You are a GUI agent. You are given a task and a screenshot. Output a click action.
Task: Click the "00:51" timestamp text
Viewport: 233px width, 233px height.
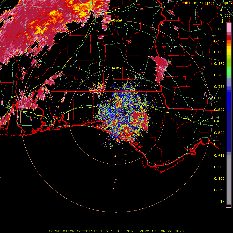pyautogui.click(x=180, y=231)
